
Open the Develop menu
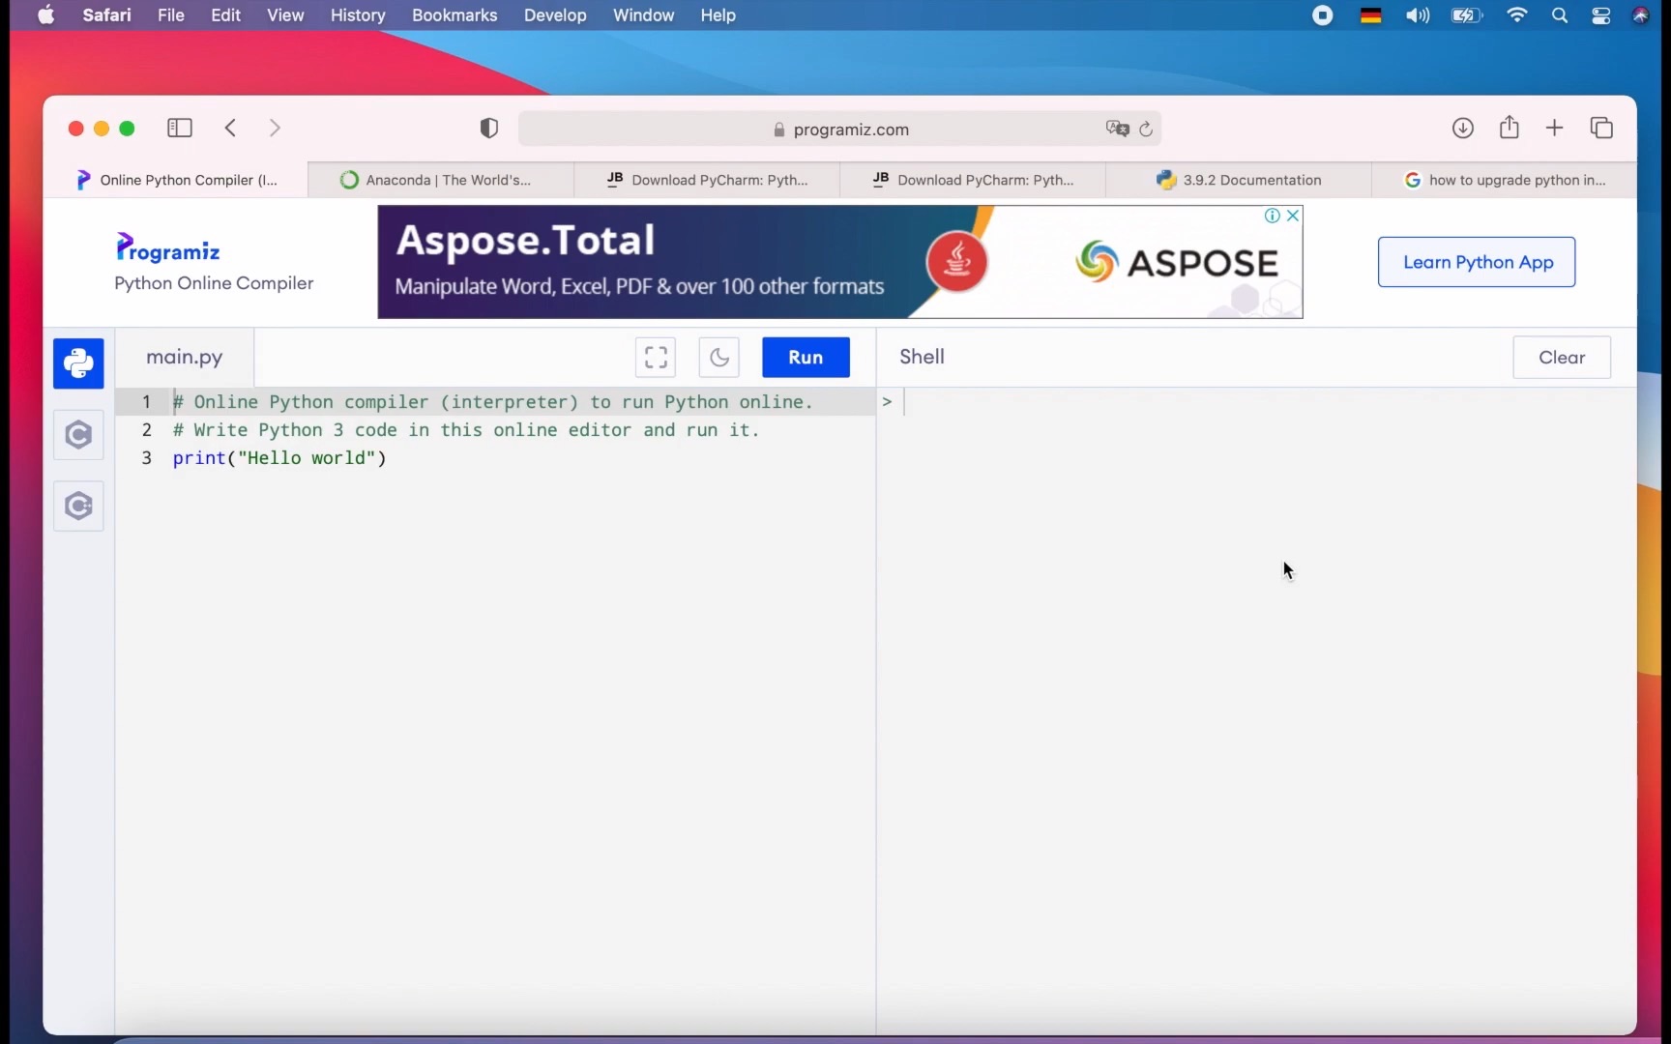(555, 15)
